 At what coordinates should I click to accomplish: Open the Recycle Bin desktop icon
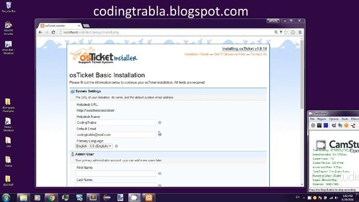click(x=8, y=7)
